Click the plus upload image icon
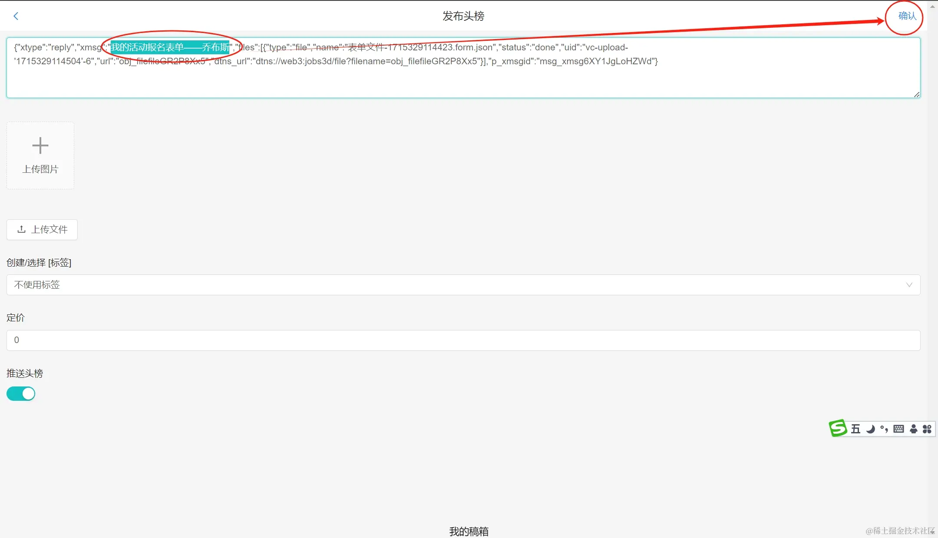The image size is (938, 538). (40, 146)
